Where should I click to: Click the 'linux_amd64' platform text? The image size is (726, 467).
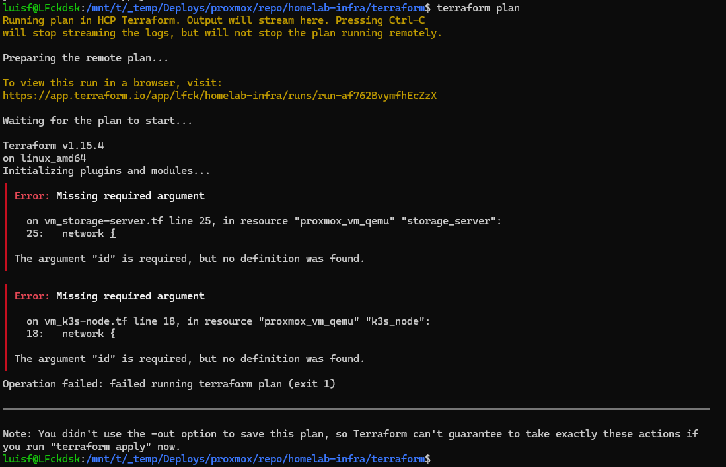(54, 158)
